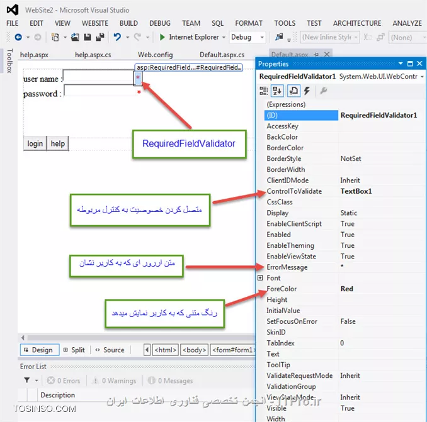Select the Display property value Static

tap(348, 213)
